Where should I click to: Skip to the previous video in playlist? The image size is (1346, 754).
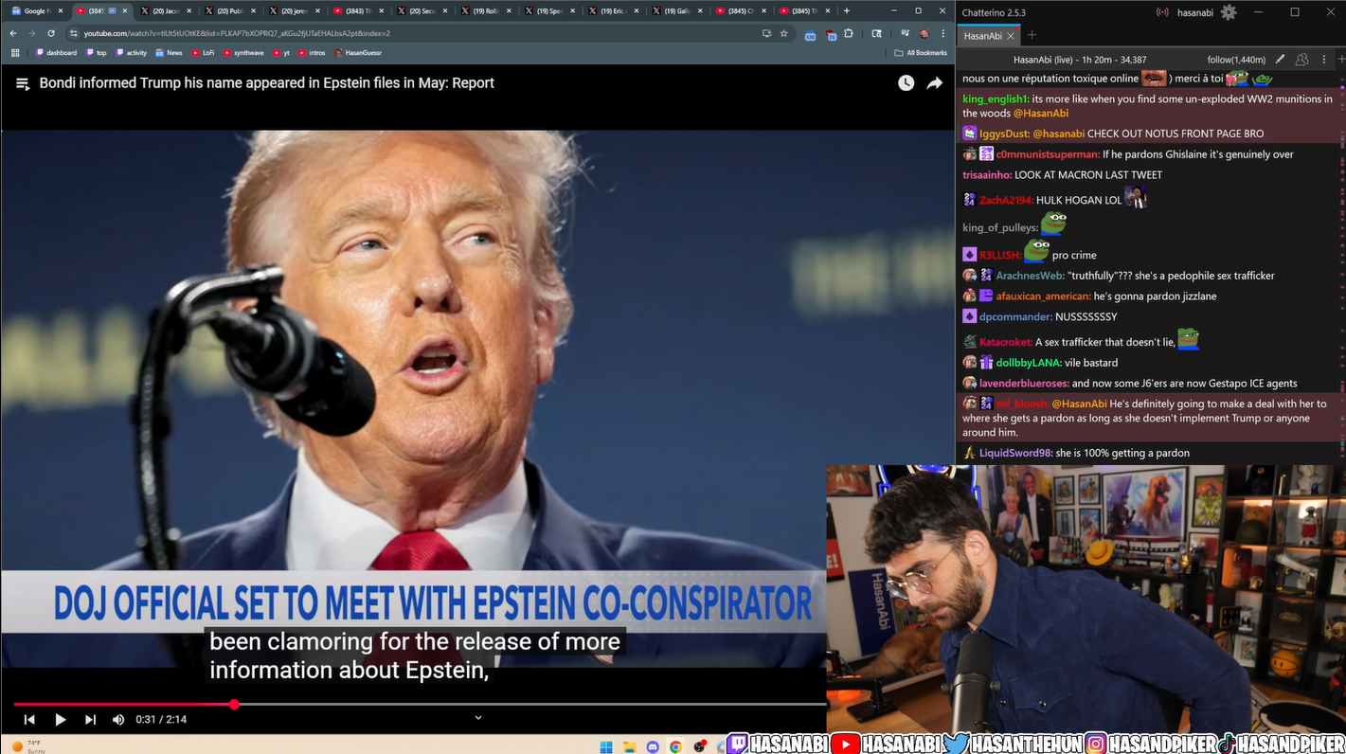[x=29, y=720]
